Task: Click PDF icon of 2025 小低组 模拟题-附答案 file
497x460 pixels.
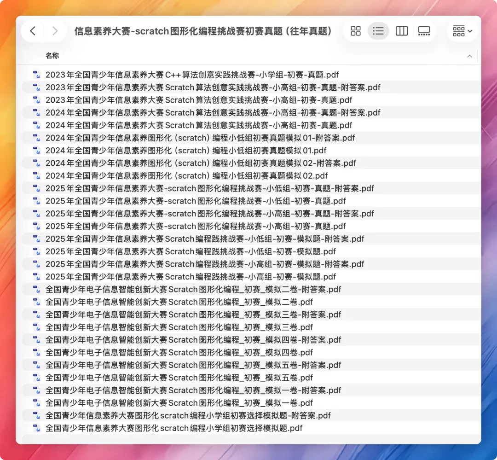Action: click(x=37, y=239)
